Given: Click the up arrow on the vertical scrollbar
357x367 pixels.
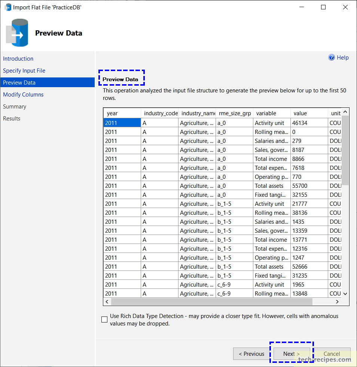Looking at the screenshot, I should click(345, 111).
